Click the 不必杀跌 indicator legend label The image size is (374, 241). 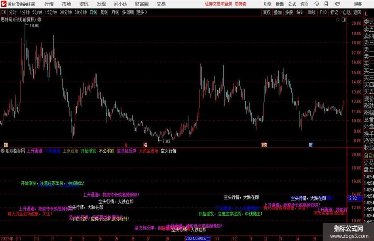[x=107, y=151]
